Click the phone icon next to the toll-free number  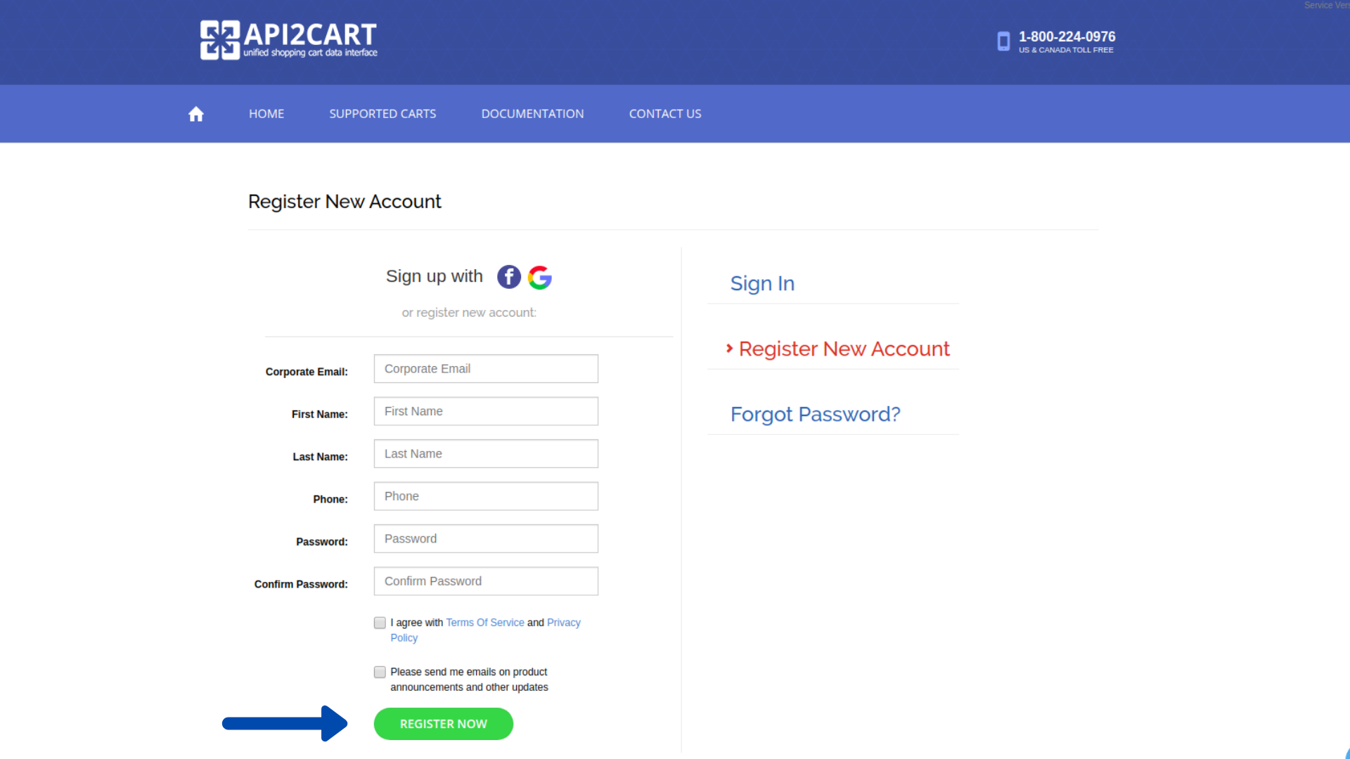pos(1003,41)
